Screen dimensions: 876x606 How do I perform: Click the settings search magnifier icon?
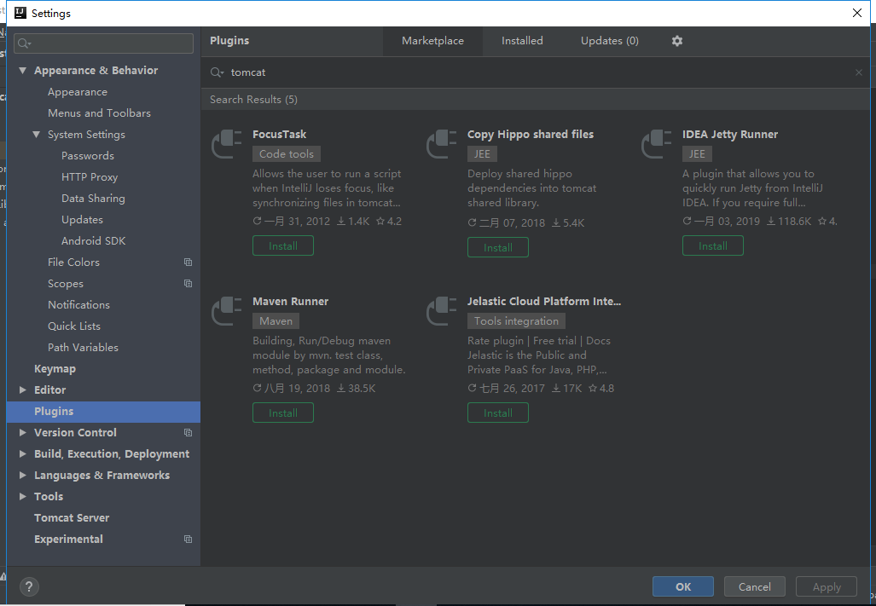point(24,43)
